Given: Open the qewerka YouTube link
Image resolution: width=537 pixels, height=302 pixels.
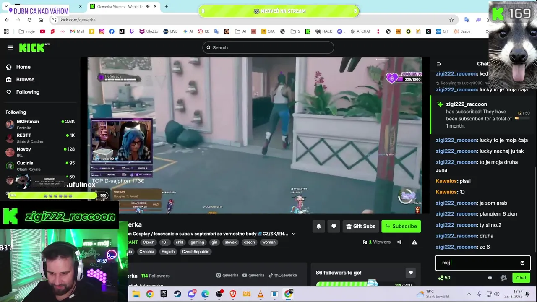Looking at the screenshot, I should click(253, 275).
